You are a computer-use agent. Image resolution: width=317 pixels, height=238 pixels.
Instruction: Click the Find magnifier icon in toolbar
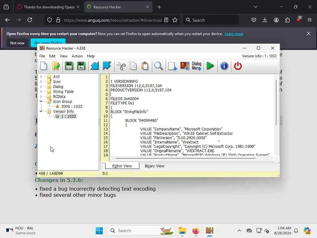pos(158,66)
